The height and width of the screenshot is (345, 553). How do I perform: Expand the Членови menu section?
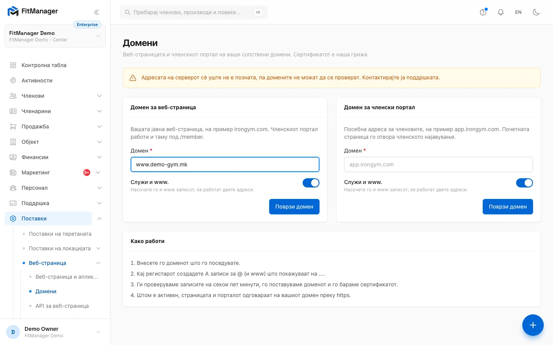coord(99,96)
